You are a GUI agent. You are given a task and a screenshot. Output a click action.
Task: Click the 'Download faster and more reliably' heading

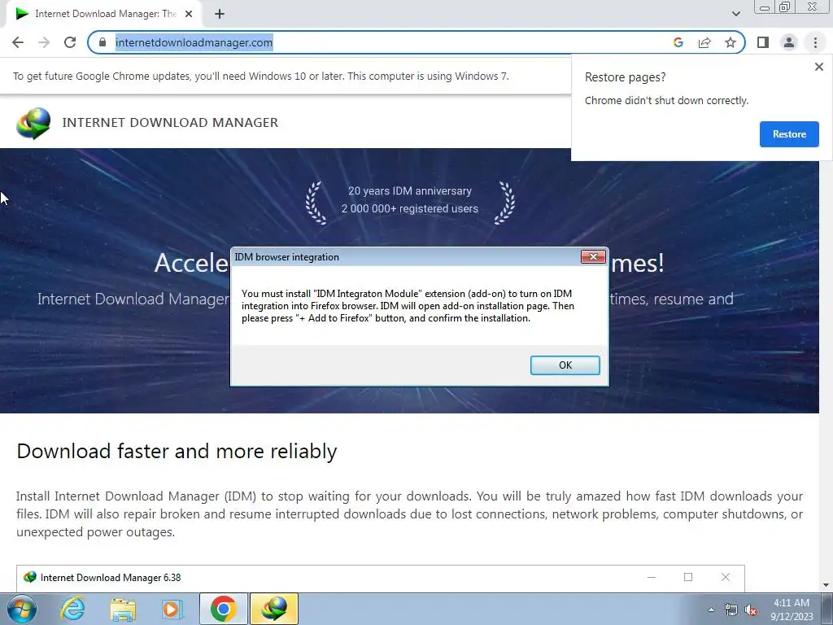click(x=177, y=451)
